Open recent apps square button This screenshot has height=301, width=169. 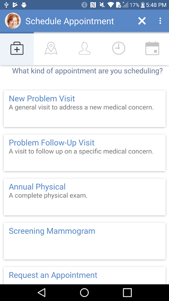[x=127, y=292]
